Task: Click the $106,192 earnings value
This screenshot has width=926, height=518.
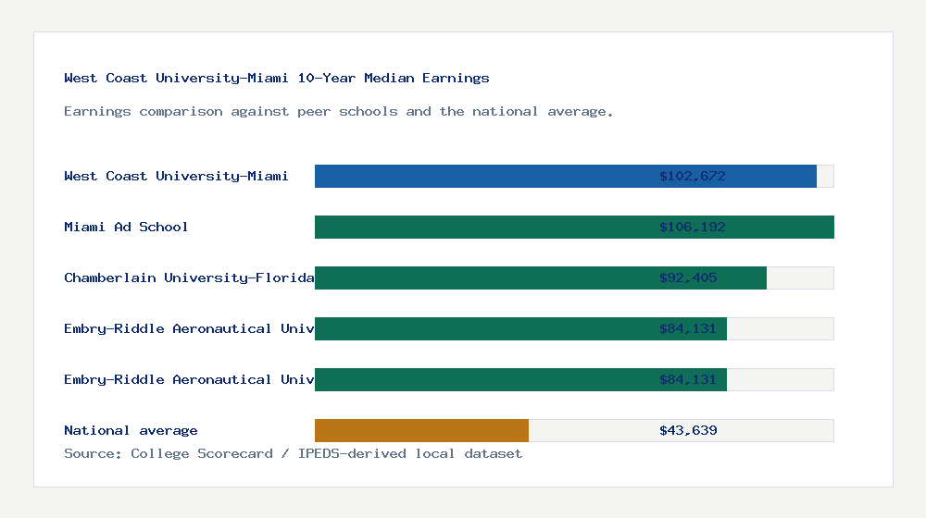Action: [692, 228]
